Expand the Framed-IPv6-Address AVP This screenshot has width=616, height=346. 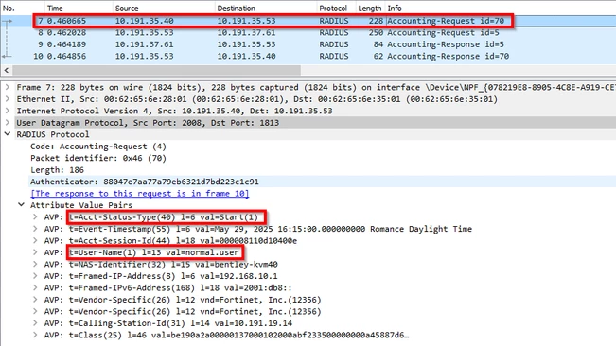click(x=35, y=287)
